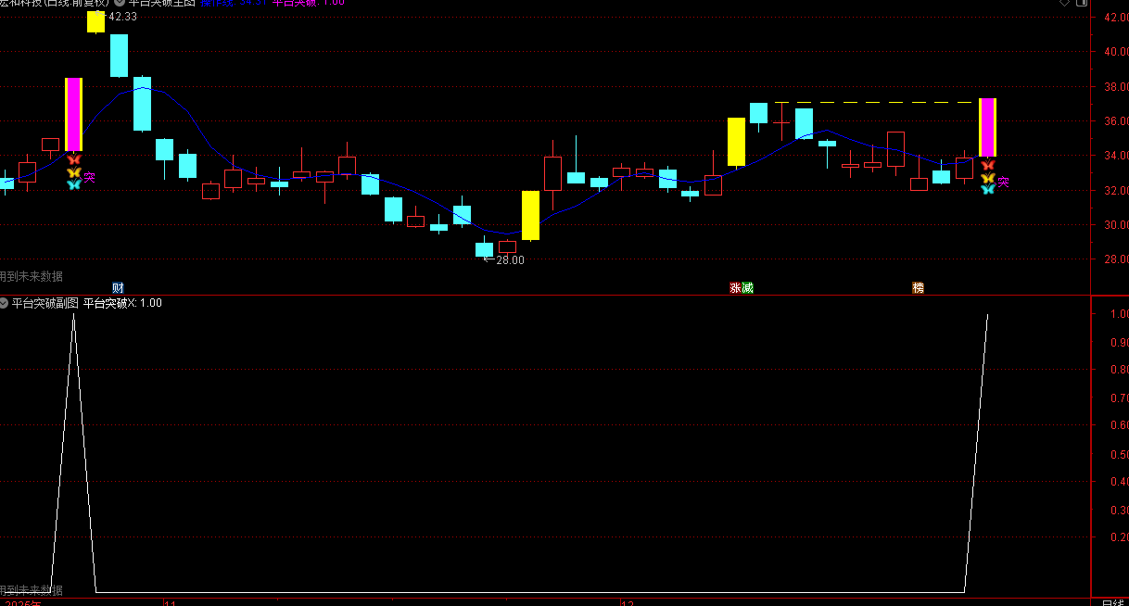Click the red butterfly icon under left magenta candle
The height and width of the screenshot is (606, 1129).
pos(74,160)
